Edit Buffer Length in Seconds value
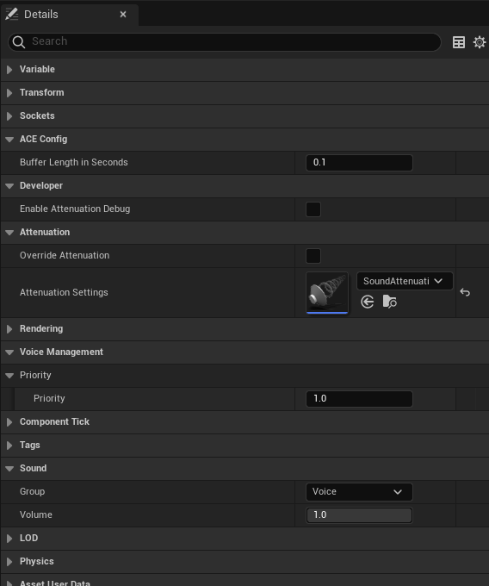 (359, 163)
